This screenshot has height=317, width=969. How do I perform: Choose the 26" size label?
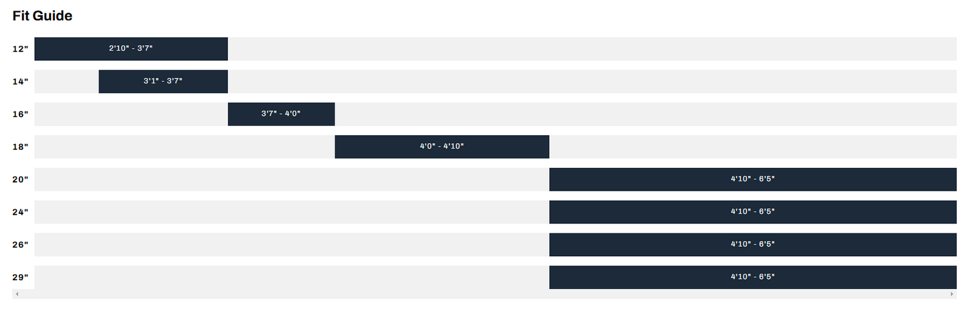21,245
